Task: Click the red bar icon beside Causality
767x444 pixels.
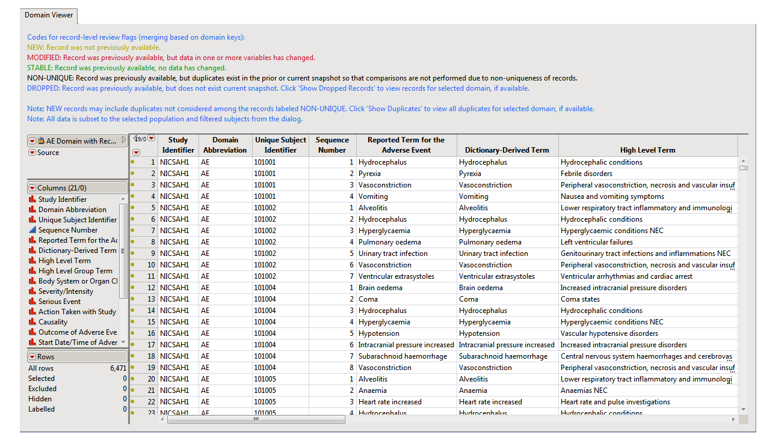Action: coord(32,322)
